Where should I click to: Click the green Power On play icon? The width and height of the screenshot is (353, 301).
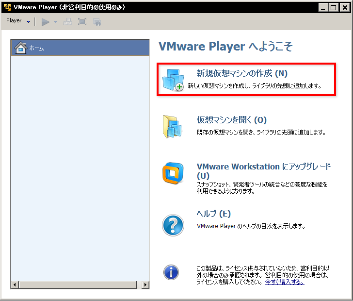45,22
